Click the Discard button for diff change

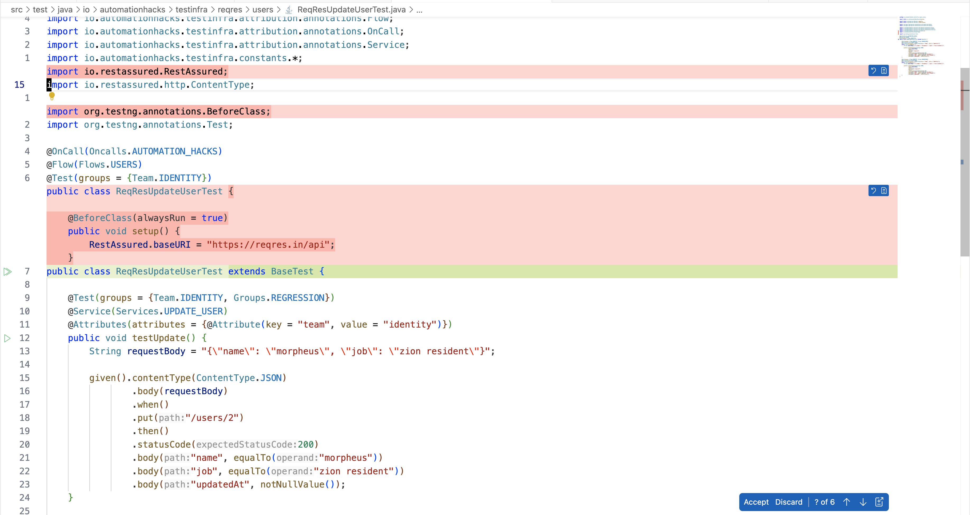click(x=788, y=502)
